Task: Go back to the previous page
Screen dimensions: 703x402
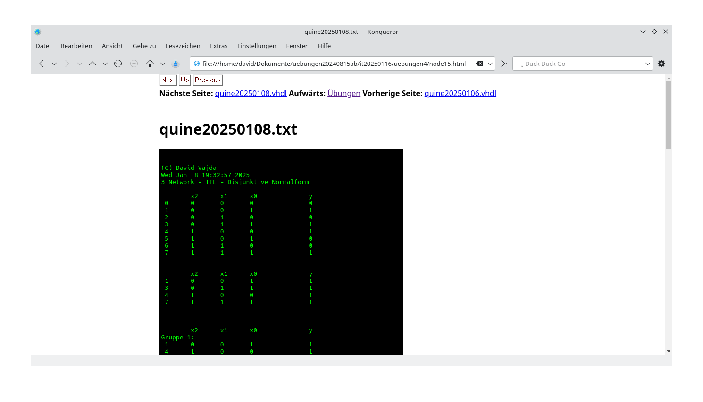Action: pyautogui.click(x=41, y=64)
